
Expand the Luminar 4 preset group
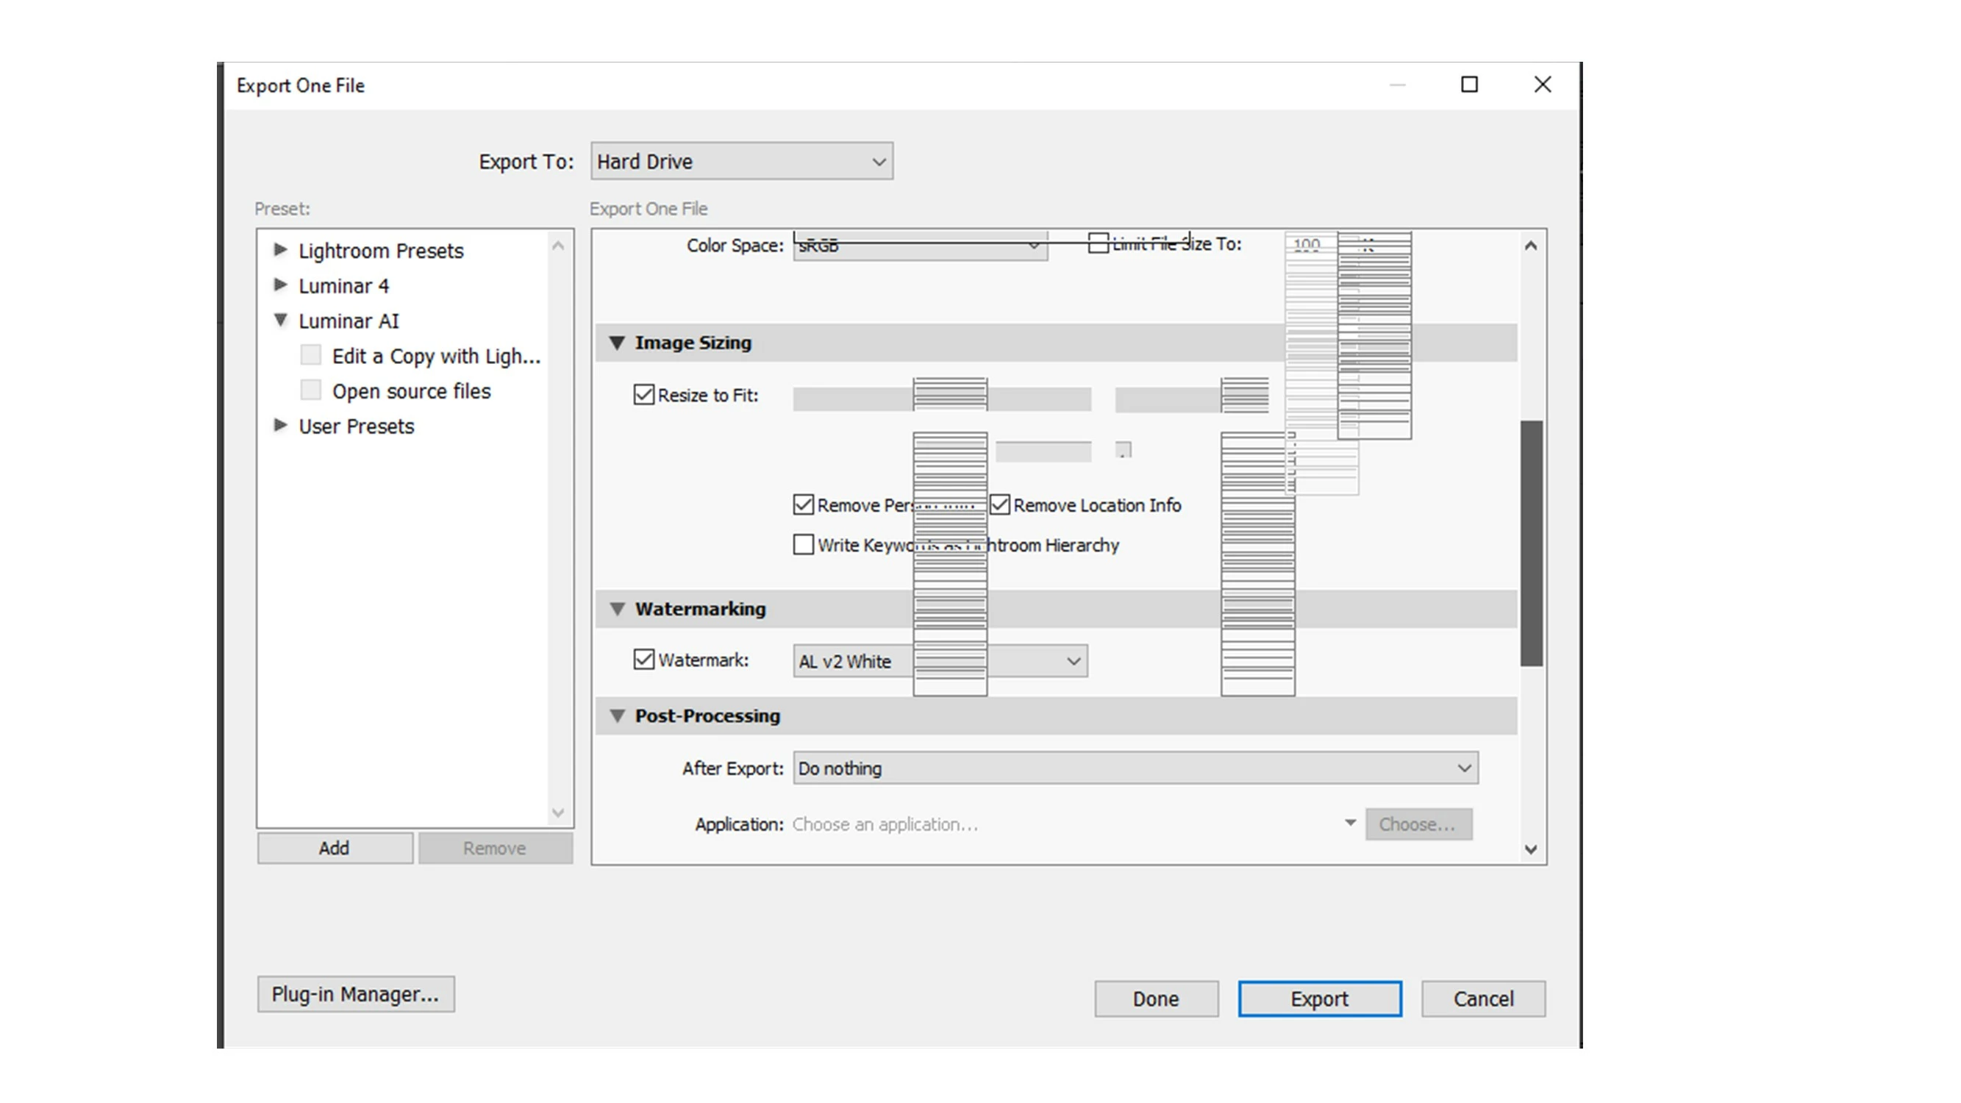pyautogui.click(x=280, y=285)
